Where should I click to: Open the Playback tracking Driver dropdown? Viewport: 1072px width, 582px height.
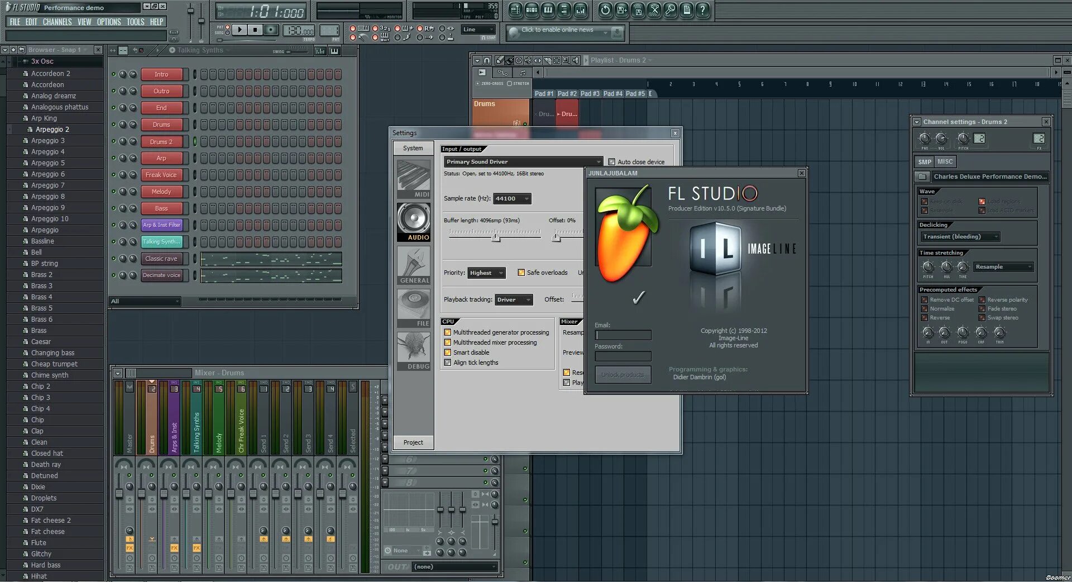point(514,300)
